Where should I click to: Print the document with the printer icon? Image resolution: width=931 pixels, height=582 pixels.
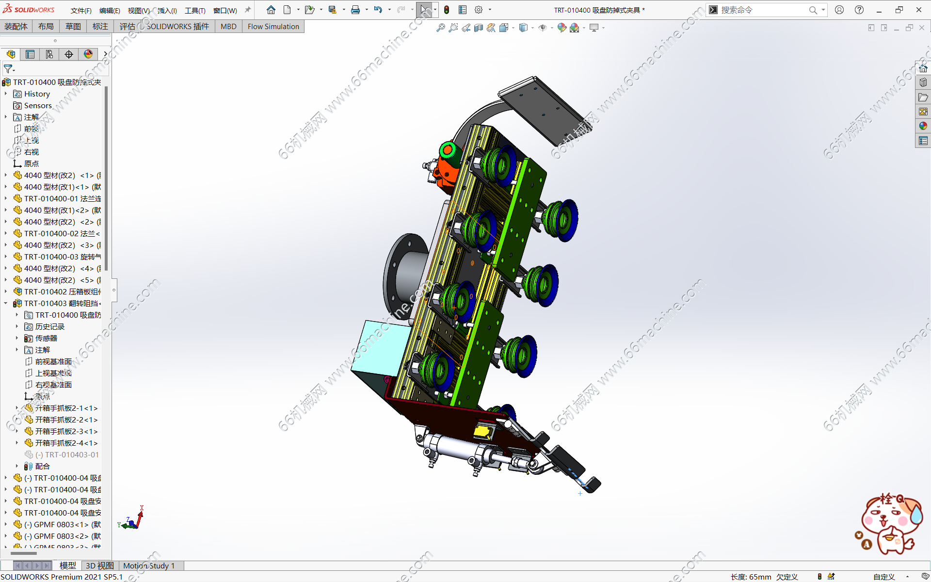[x=355, y=10]
